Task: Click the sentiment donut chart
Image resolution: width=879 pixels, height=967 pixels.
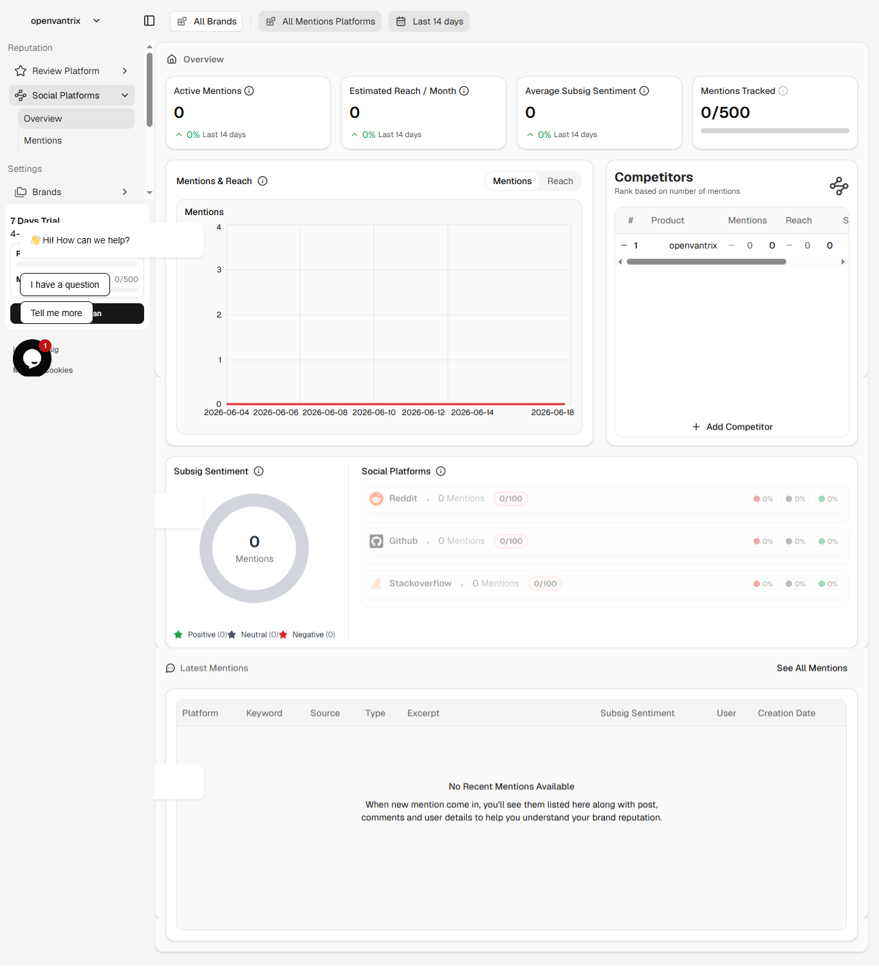Action: [254, 549]
